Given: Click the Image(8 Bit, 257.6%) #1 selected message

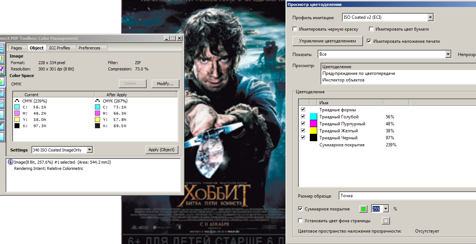Looking at the screenshot, I should tap(62, 162).
